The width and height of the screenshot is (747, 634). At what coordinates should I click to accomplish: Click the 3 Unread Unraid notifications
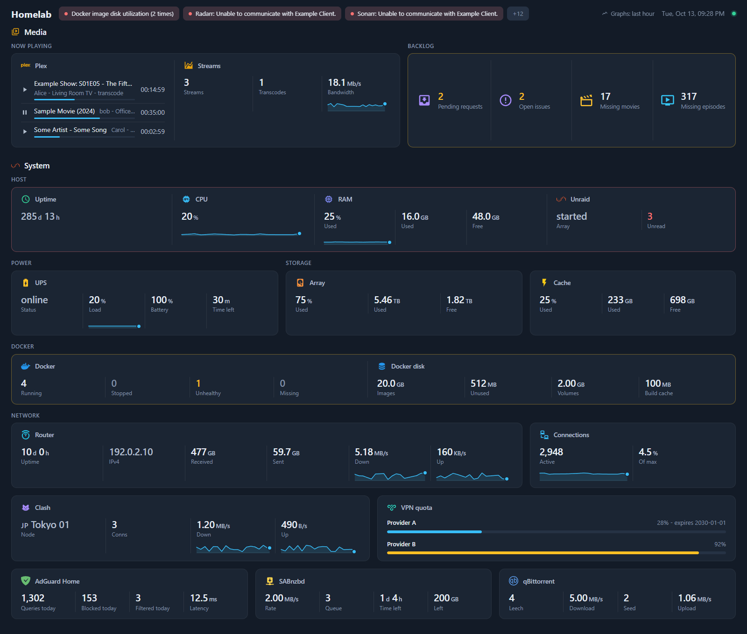(x=650, y=216)
